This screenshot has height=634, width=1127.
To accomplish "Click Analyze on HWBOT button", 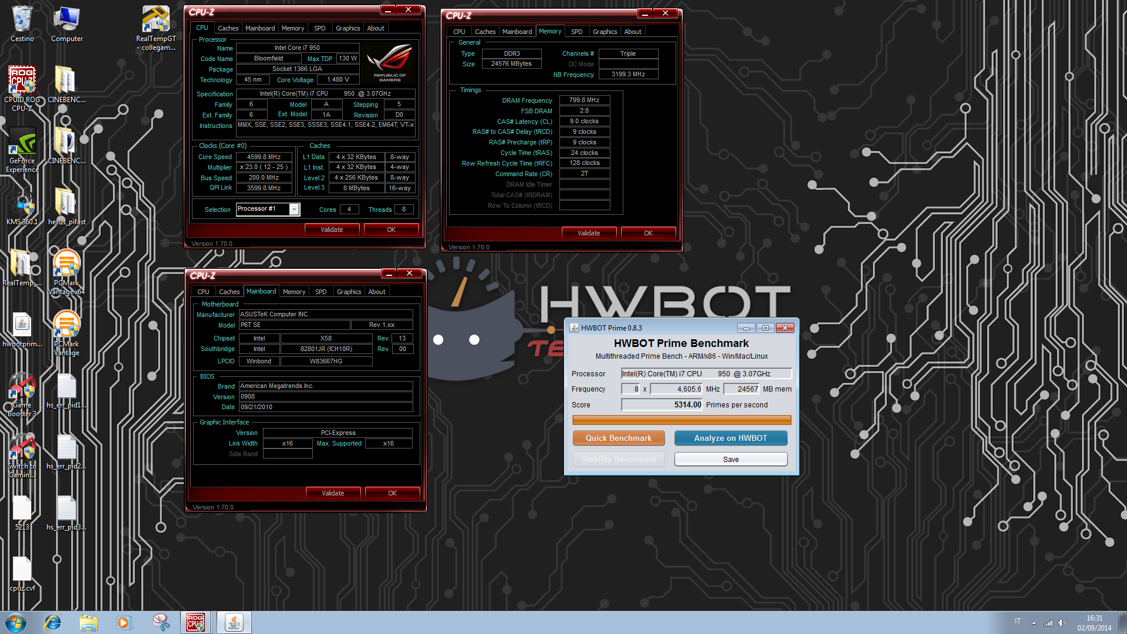I will [731, 438].
